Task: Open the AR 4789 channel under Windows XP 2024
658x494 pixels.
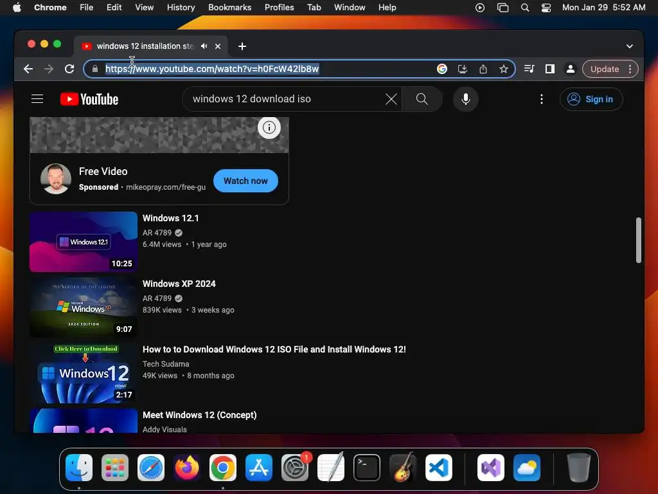Action: coord(157,298)
